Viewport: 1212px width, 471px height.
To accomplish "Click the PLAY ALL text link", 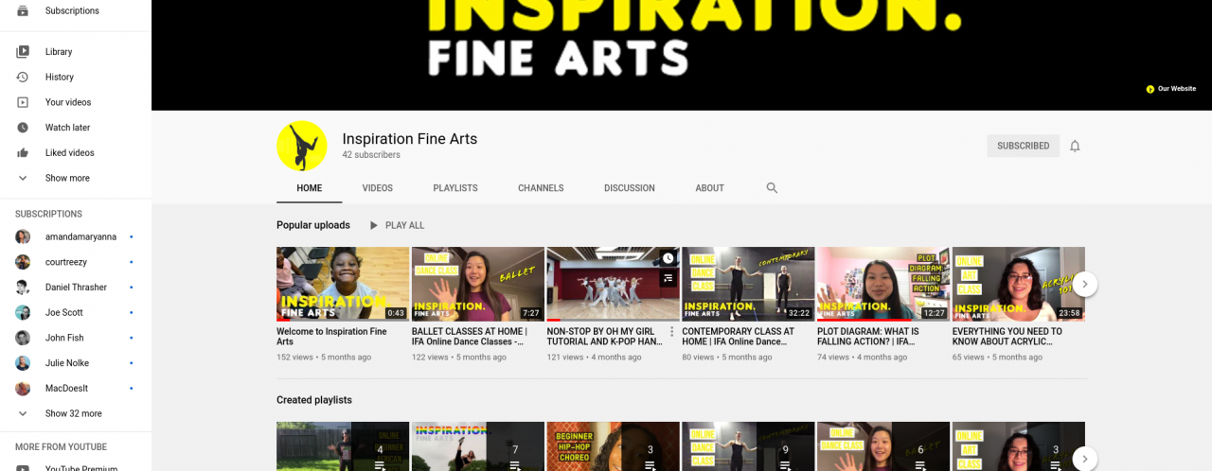I will click(x=404, y=226).
